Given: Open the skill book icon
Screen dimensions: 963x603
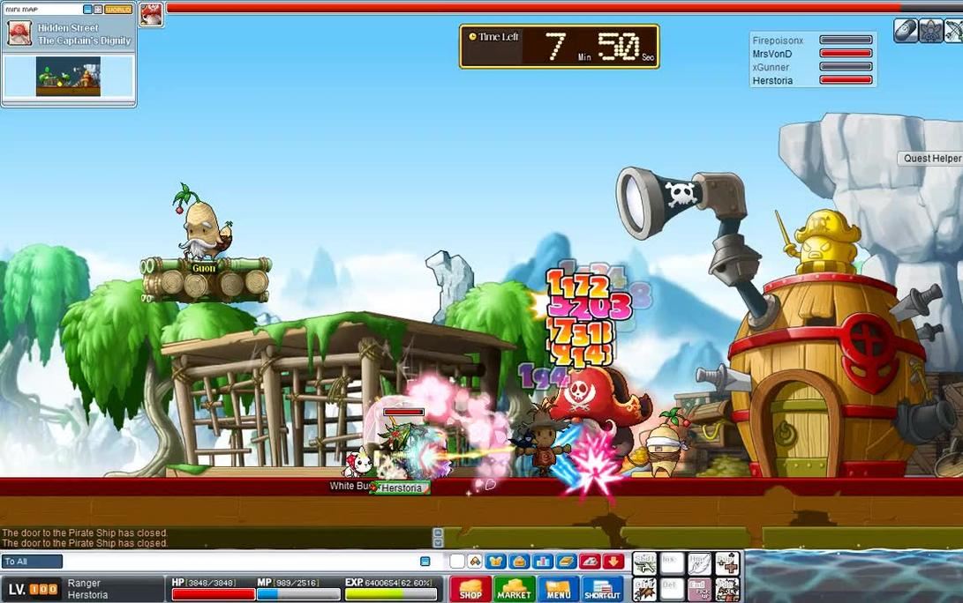Looking at the screenshot, I should 566,562.
